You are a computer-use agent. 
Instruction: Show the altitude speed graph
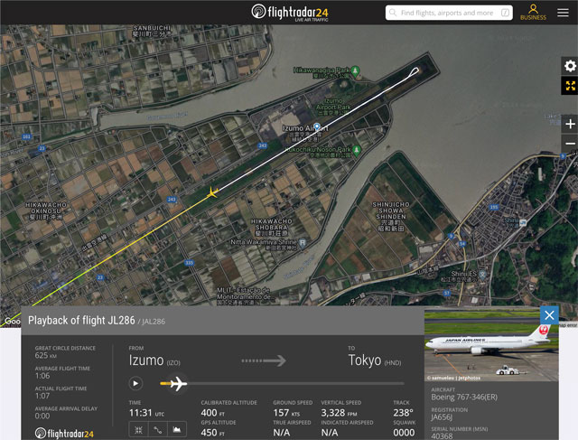click(176, 429)
